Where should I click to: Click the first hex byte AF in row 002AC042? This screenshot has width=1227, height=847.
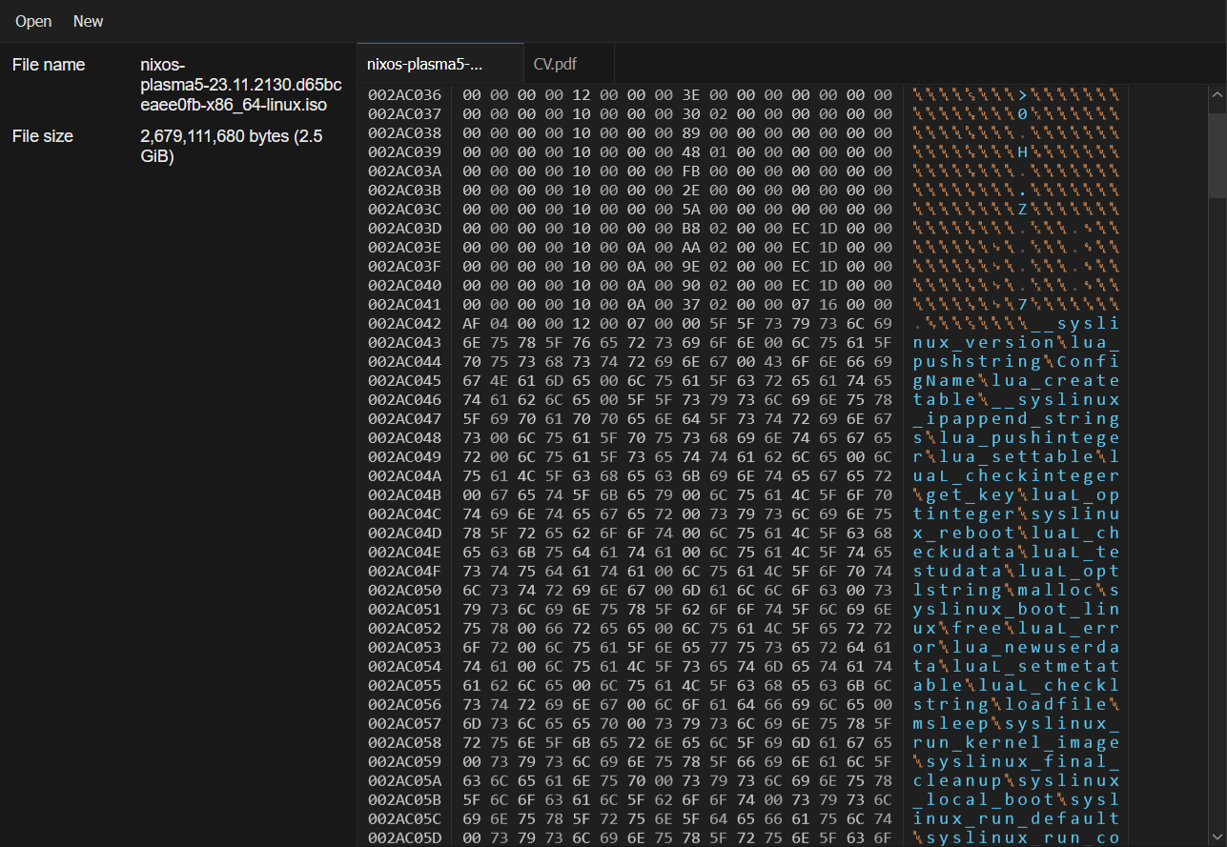472,324
